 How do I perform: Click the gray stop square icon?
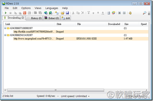[x=10, y=13]
